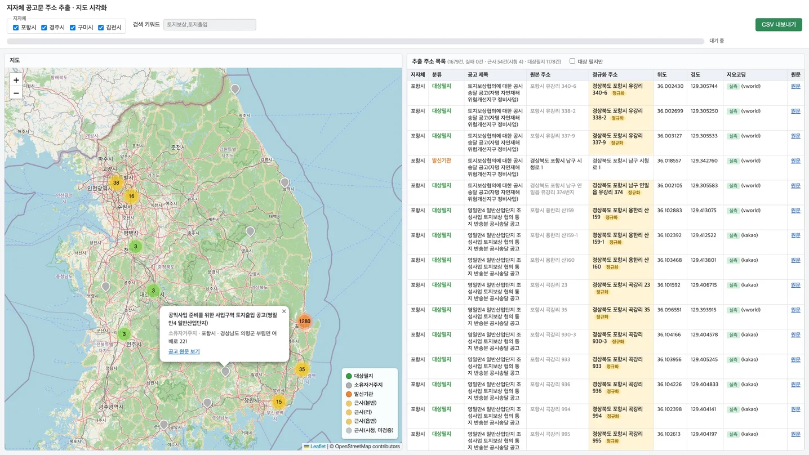Open the cluster marker showing 35
Viewport: 809px width, 455px height.
(x=302, y=369)
